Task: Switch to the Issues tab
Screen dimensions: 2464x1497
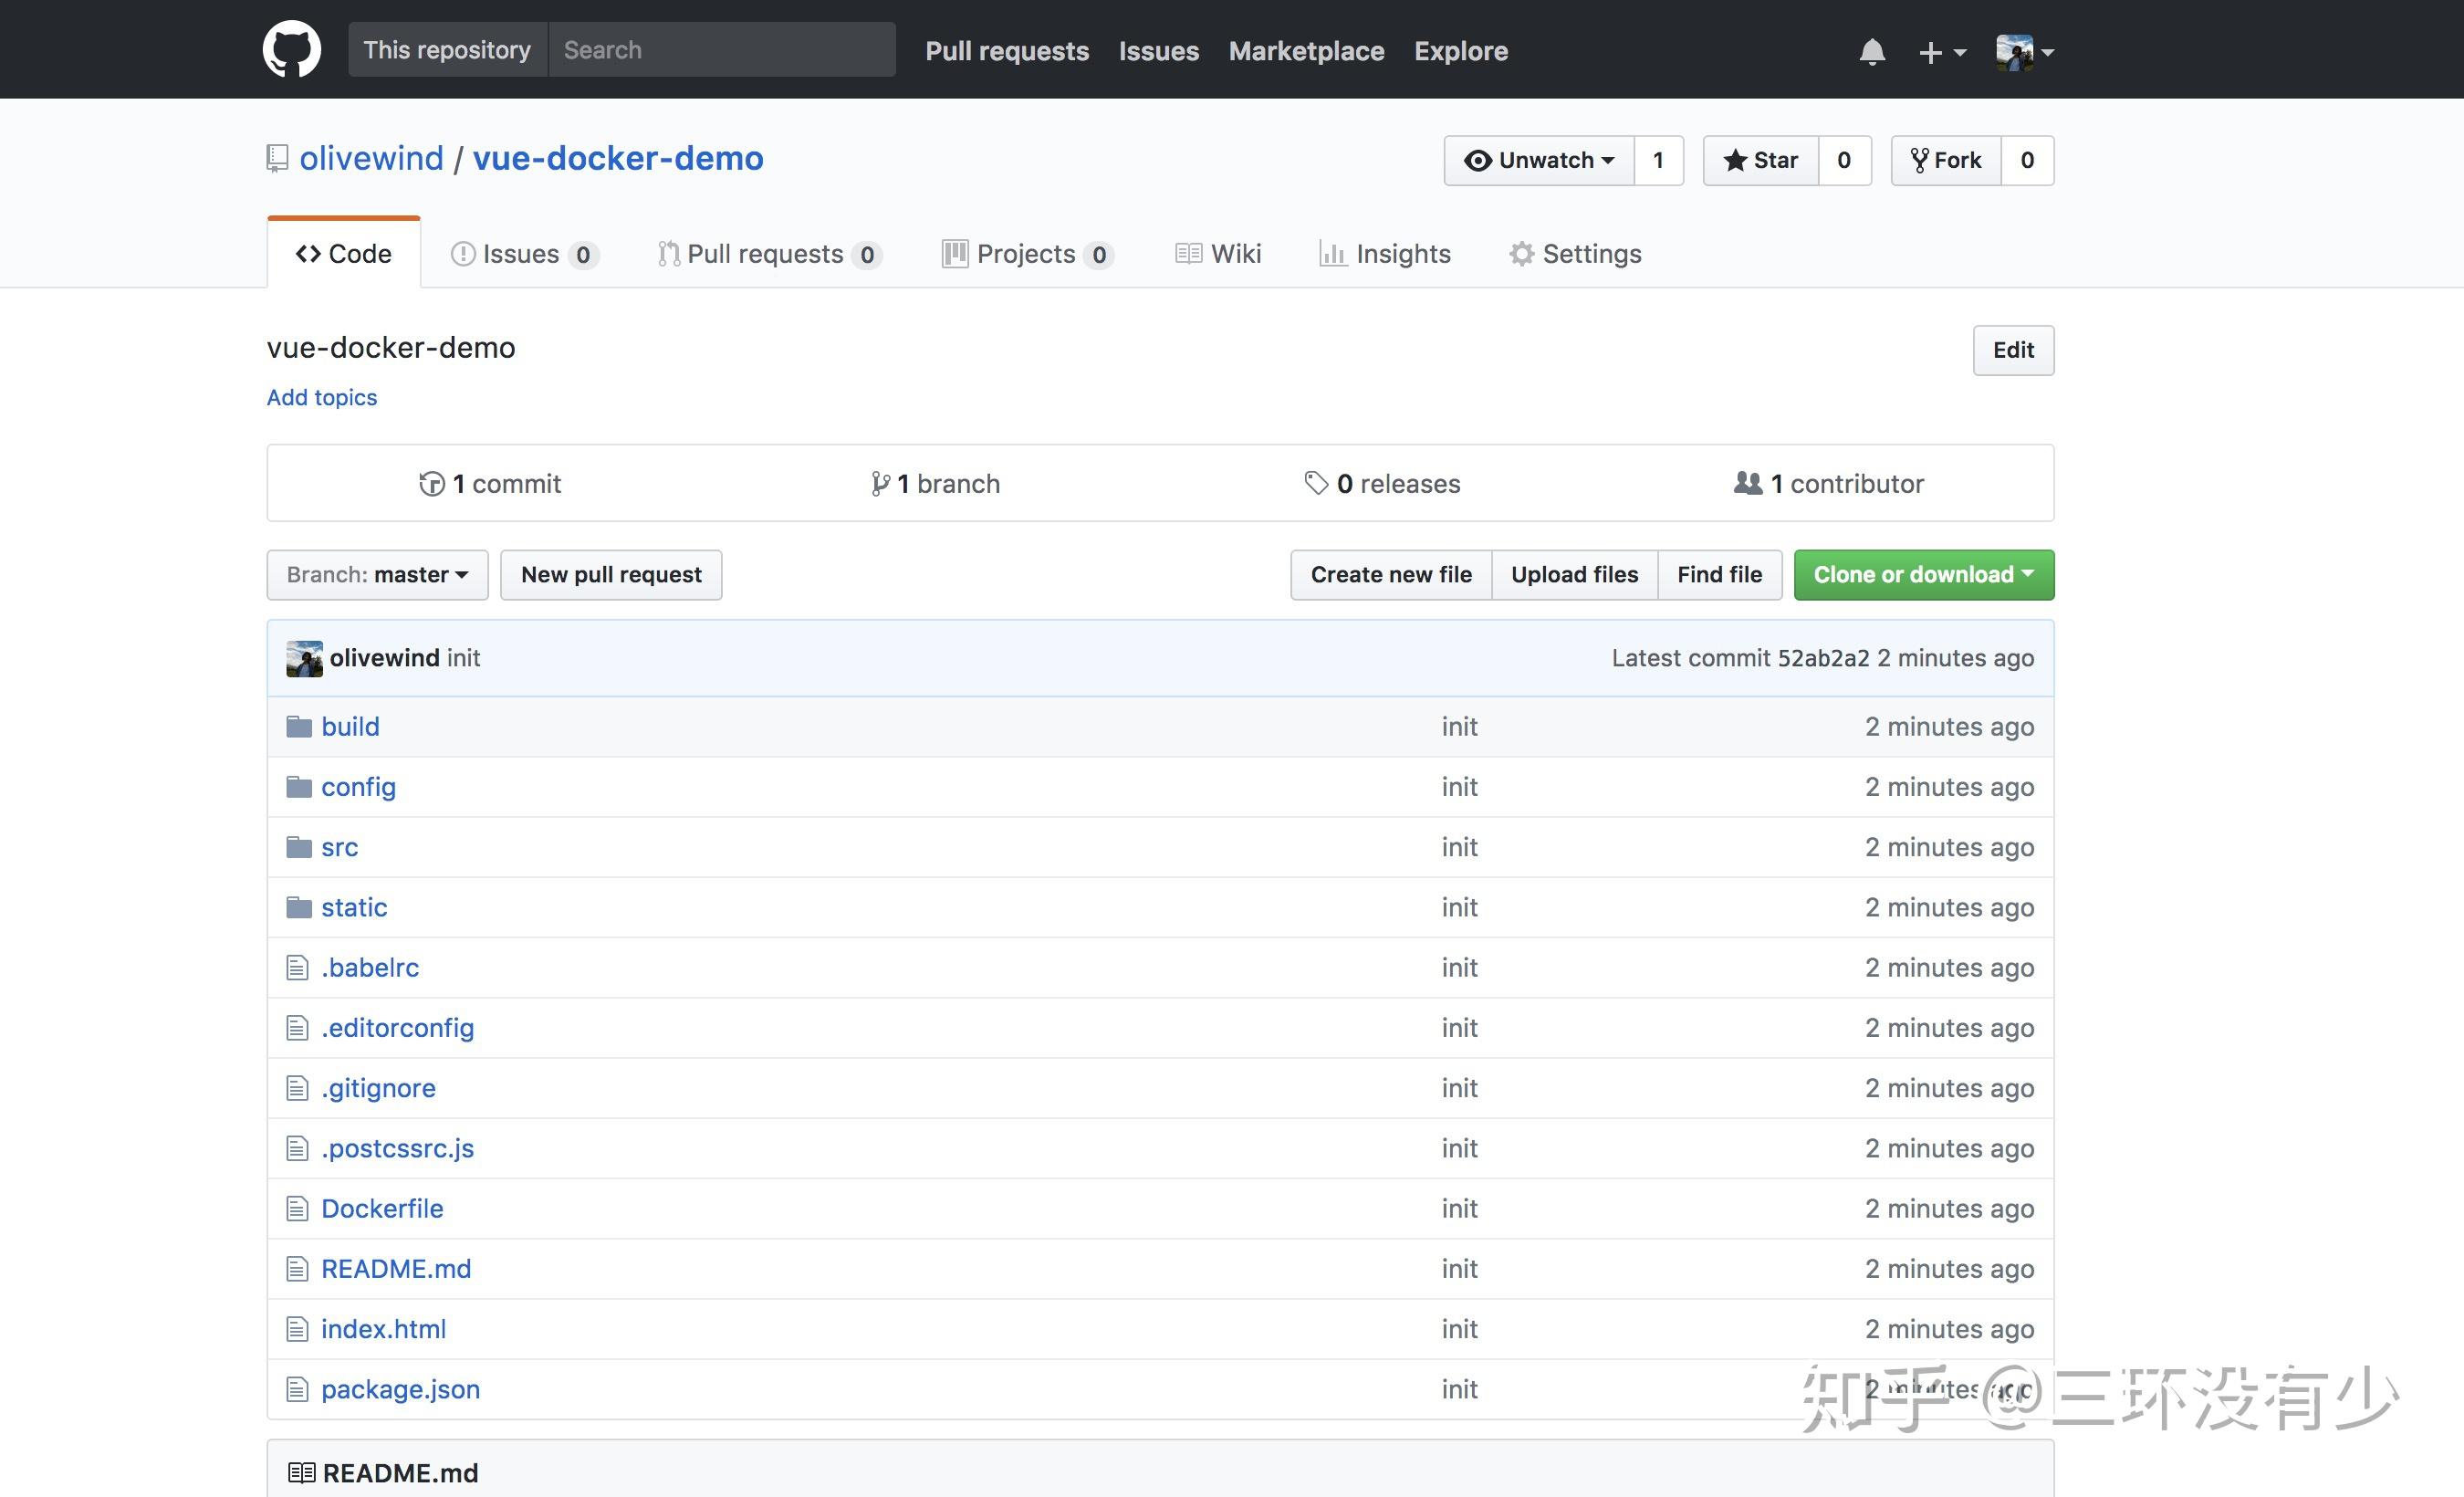Action: 521,254
